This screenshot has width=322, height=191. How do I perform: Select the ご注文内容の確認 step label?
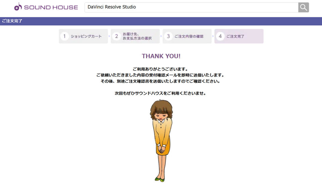click(x=189, y=36)
